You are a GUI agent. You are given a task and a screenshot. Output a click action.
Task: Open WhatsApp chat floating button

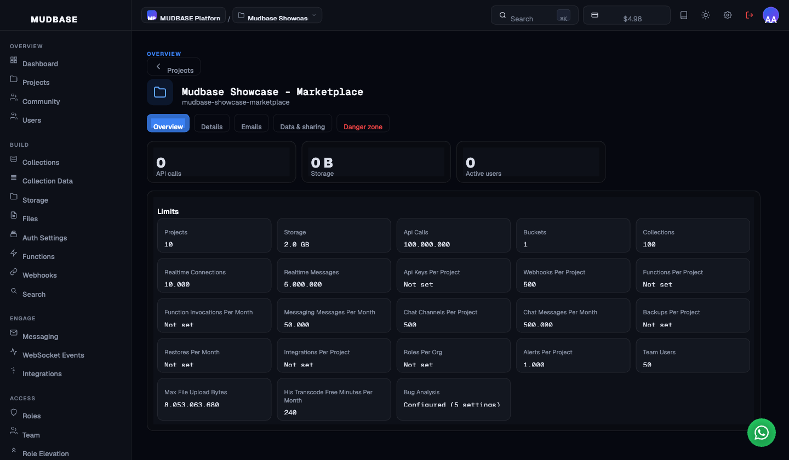[762, 433]
